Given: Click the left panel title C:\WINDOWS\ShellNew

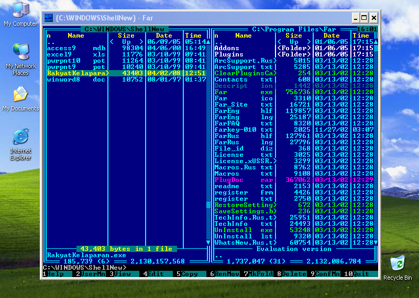Looking at the screenshot, I should pos(125,29).
